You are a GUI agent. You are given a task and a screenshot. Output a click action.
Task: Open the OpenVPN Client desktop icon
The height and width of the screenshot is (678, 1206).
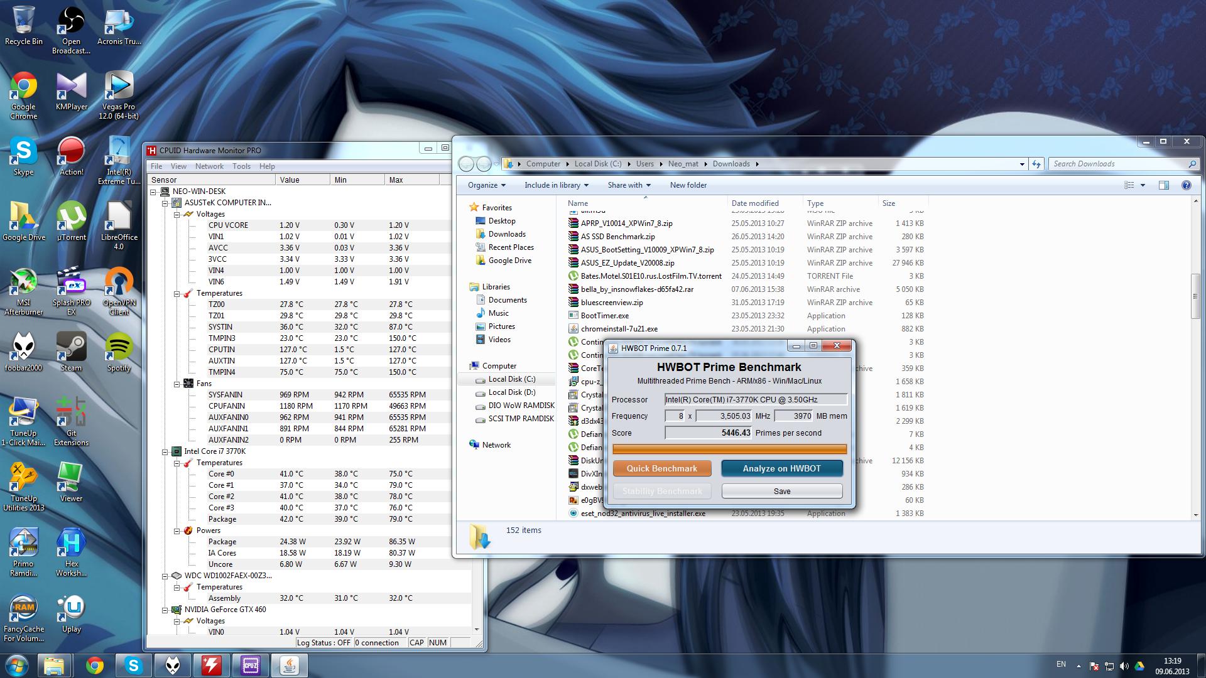119,291
